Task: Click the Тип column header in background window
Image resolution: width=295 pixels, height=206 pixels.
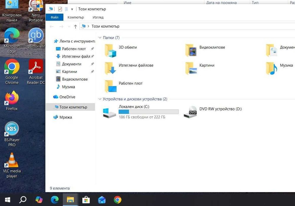Action: 255,2
